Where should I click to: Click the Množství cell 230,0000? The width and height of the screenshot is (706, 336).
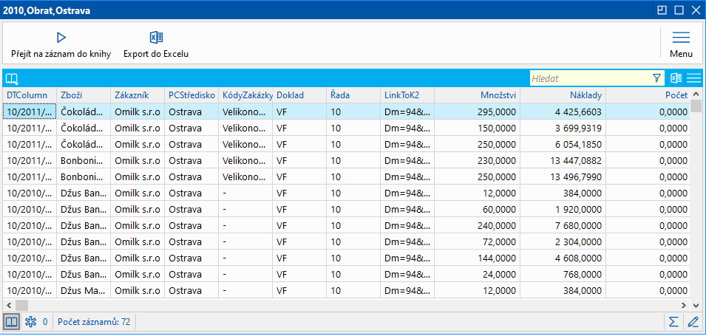coord(478,160)
